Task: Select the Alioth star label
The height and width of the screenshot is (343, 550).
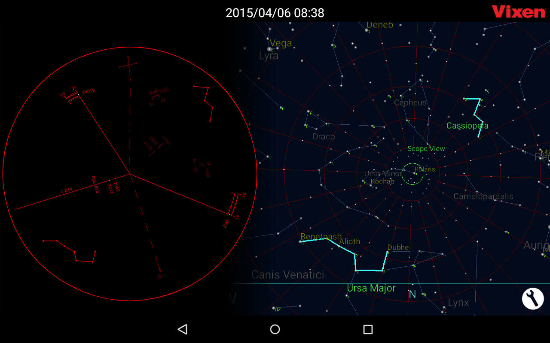Action: (x=350, y=241)
